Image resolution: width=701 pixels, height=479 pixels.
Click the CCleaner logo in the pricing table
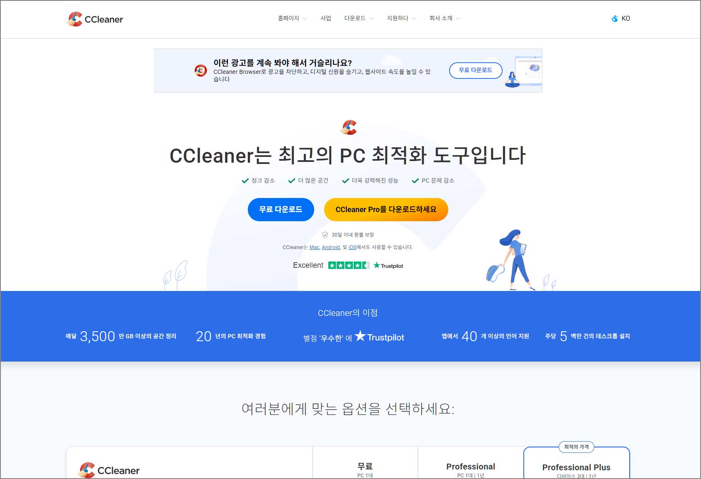tap(109, 469)
